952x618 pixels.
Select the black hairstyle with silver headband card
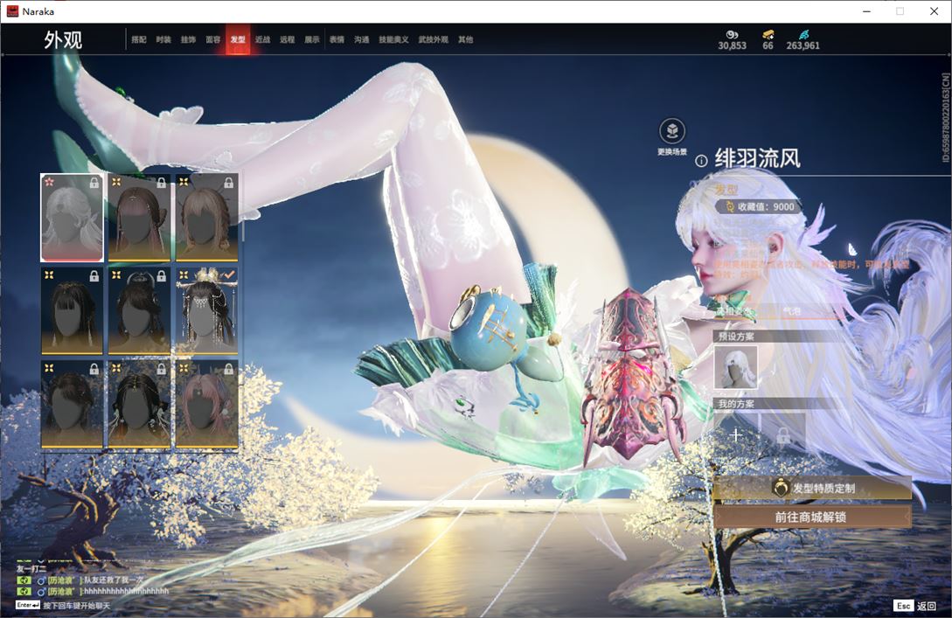tap(139, 311)
